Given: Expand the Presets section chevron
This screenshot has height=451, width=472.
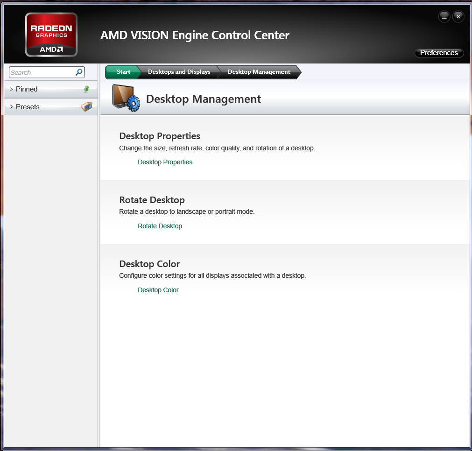Looking at the screenshot, I should (x=12, y=107).
